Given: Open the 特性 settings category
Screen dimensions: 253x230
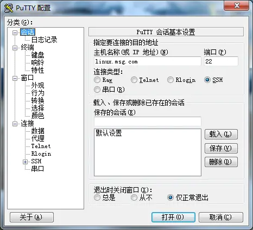Looking at the screenshot, I should pos(37,70).
